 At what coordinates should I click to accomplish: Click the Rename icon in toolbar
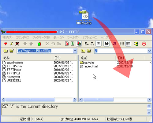pos(53,44)
